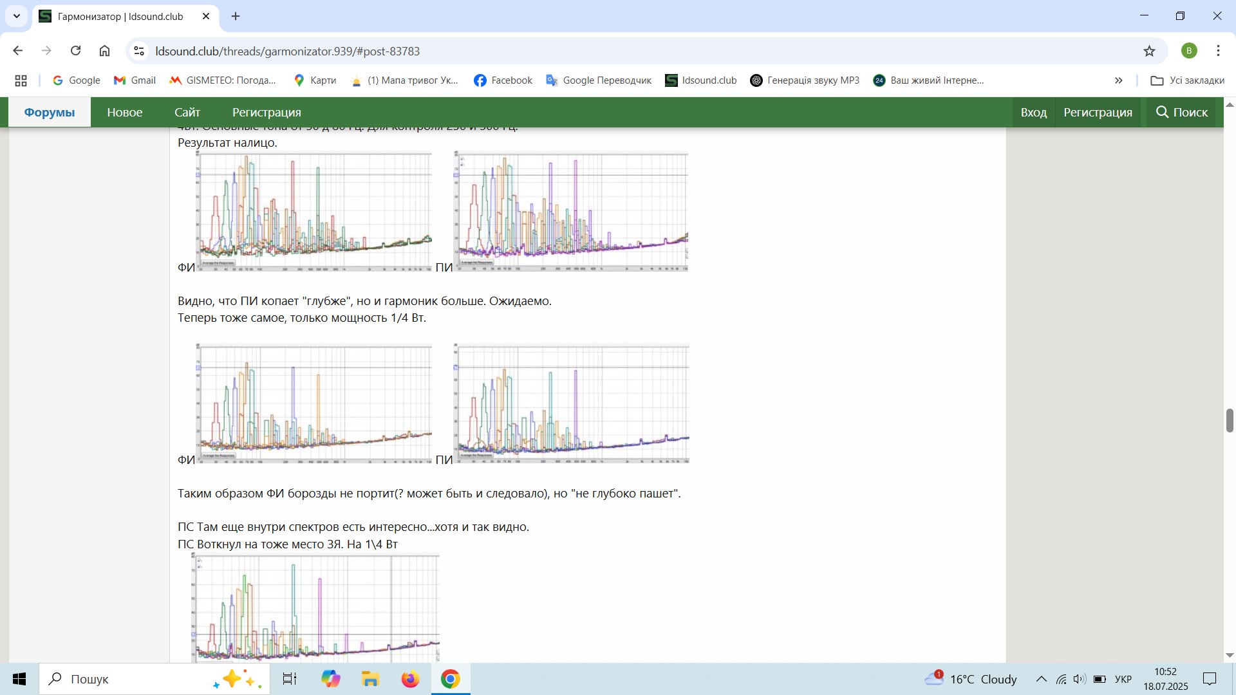The image size is (1236, 695).
Task: Click the Chrome home icon
Action: coord(105,51)
